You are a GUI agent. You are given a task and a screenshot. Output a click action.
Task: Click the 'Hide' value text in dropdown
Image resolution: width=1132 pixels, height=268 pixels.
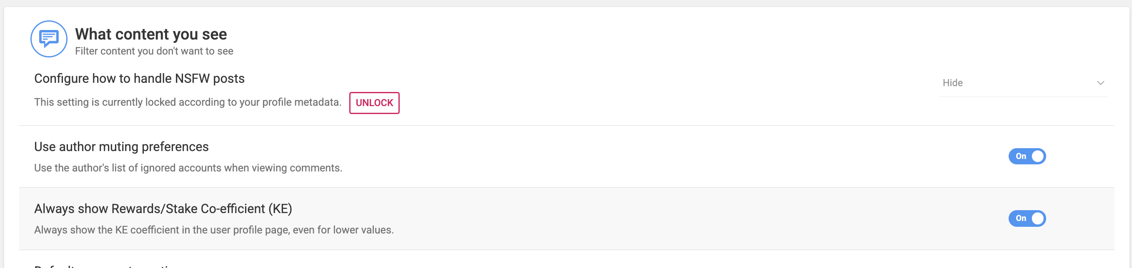[x=952, y=83]
